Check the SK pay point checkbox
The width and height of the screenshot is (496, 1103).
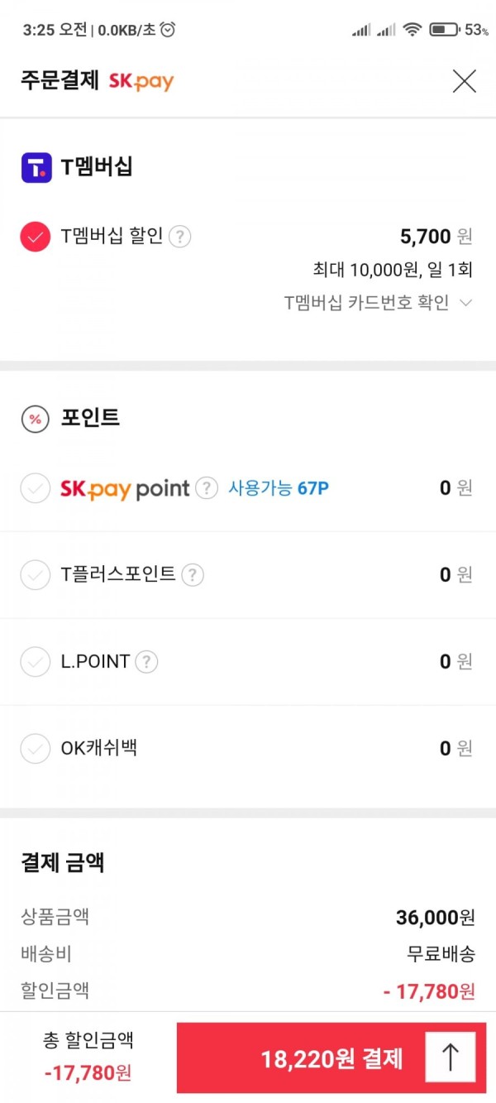pyautogui.click(x=36, y=488)
